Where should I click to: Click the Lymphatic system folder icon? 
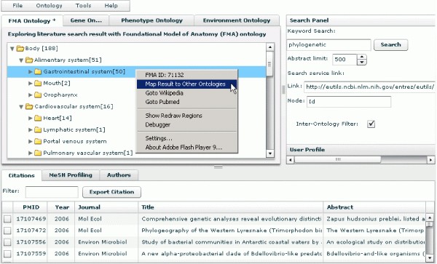pyautogui.click(x=38, y=130)
